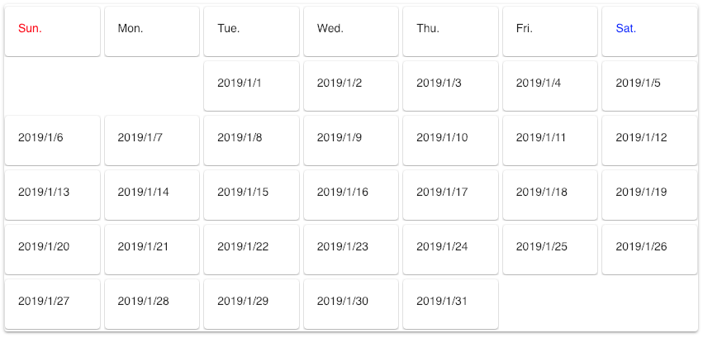Pick 2019/1/10 in the calendar
Viewport: 703px width, 338px height.
450,140
